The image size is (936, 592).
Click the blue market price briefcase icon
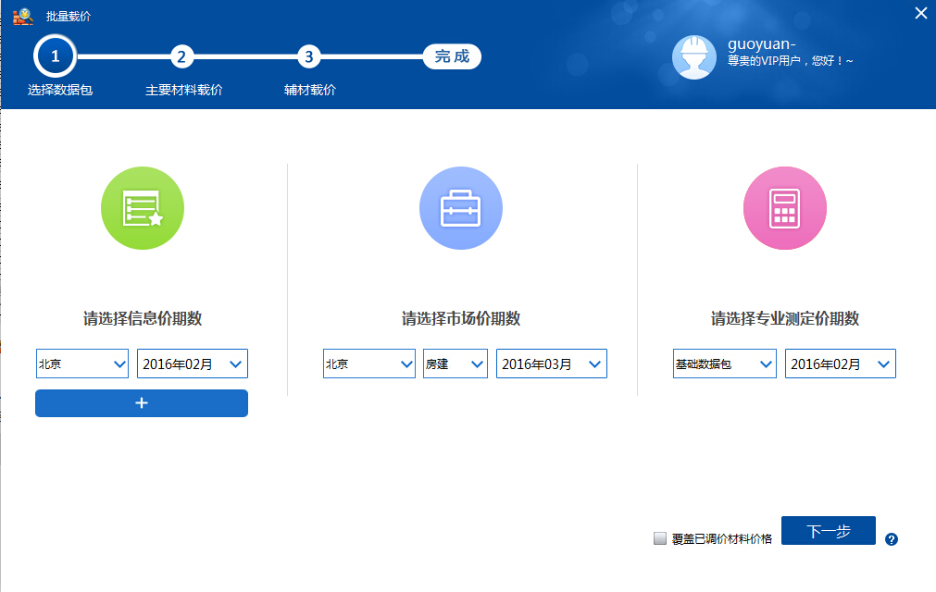[461, 208]
